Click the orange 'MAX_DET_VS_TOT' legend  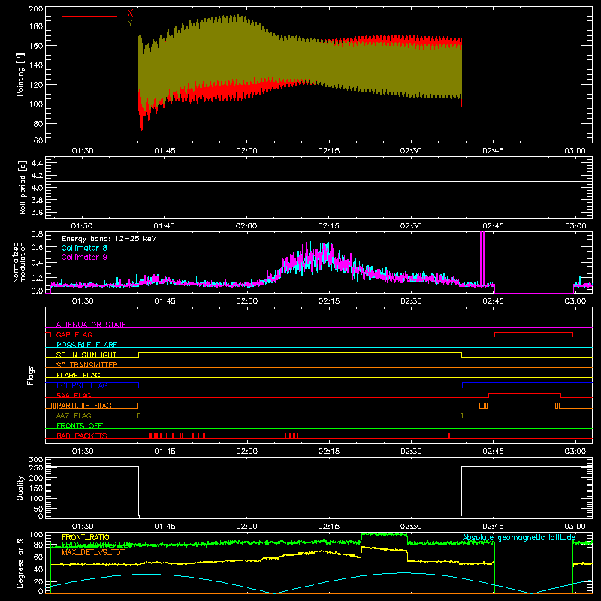[x=93, y=552]
